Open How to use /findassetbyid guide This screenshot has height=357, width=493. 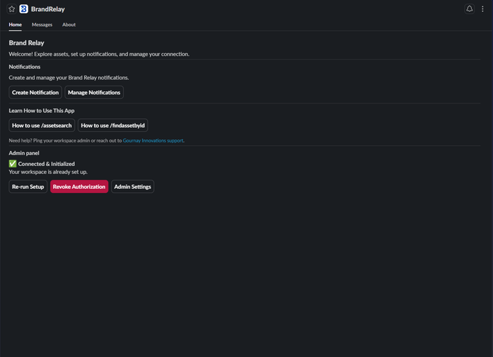coord(113,125)
